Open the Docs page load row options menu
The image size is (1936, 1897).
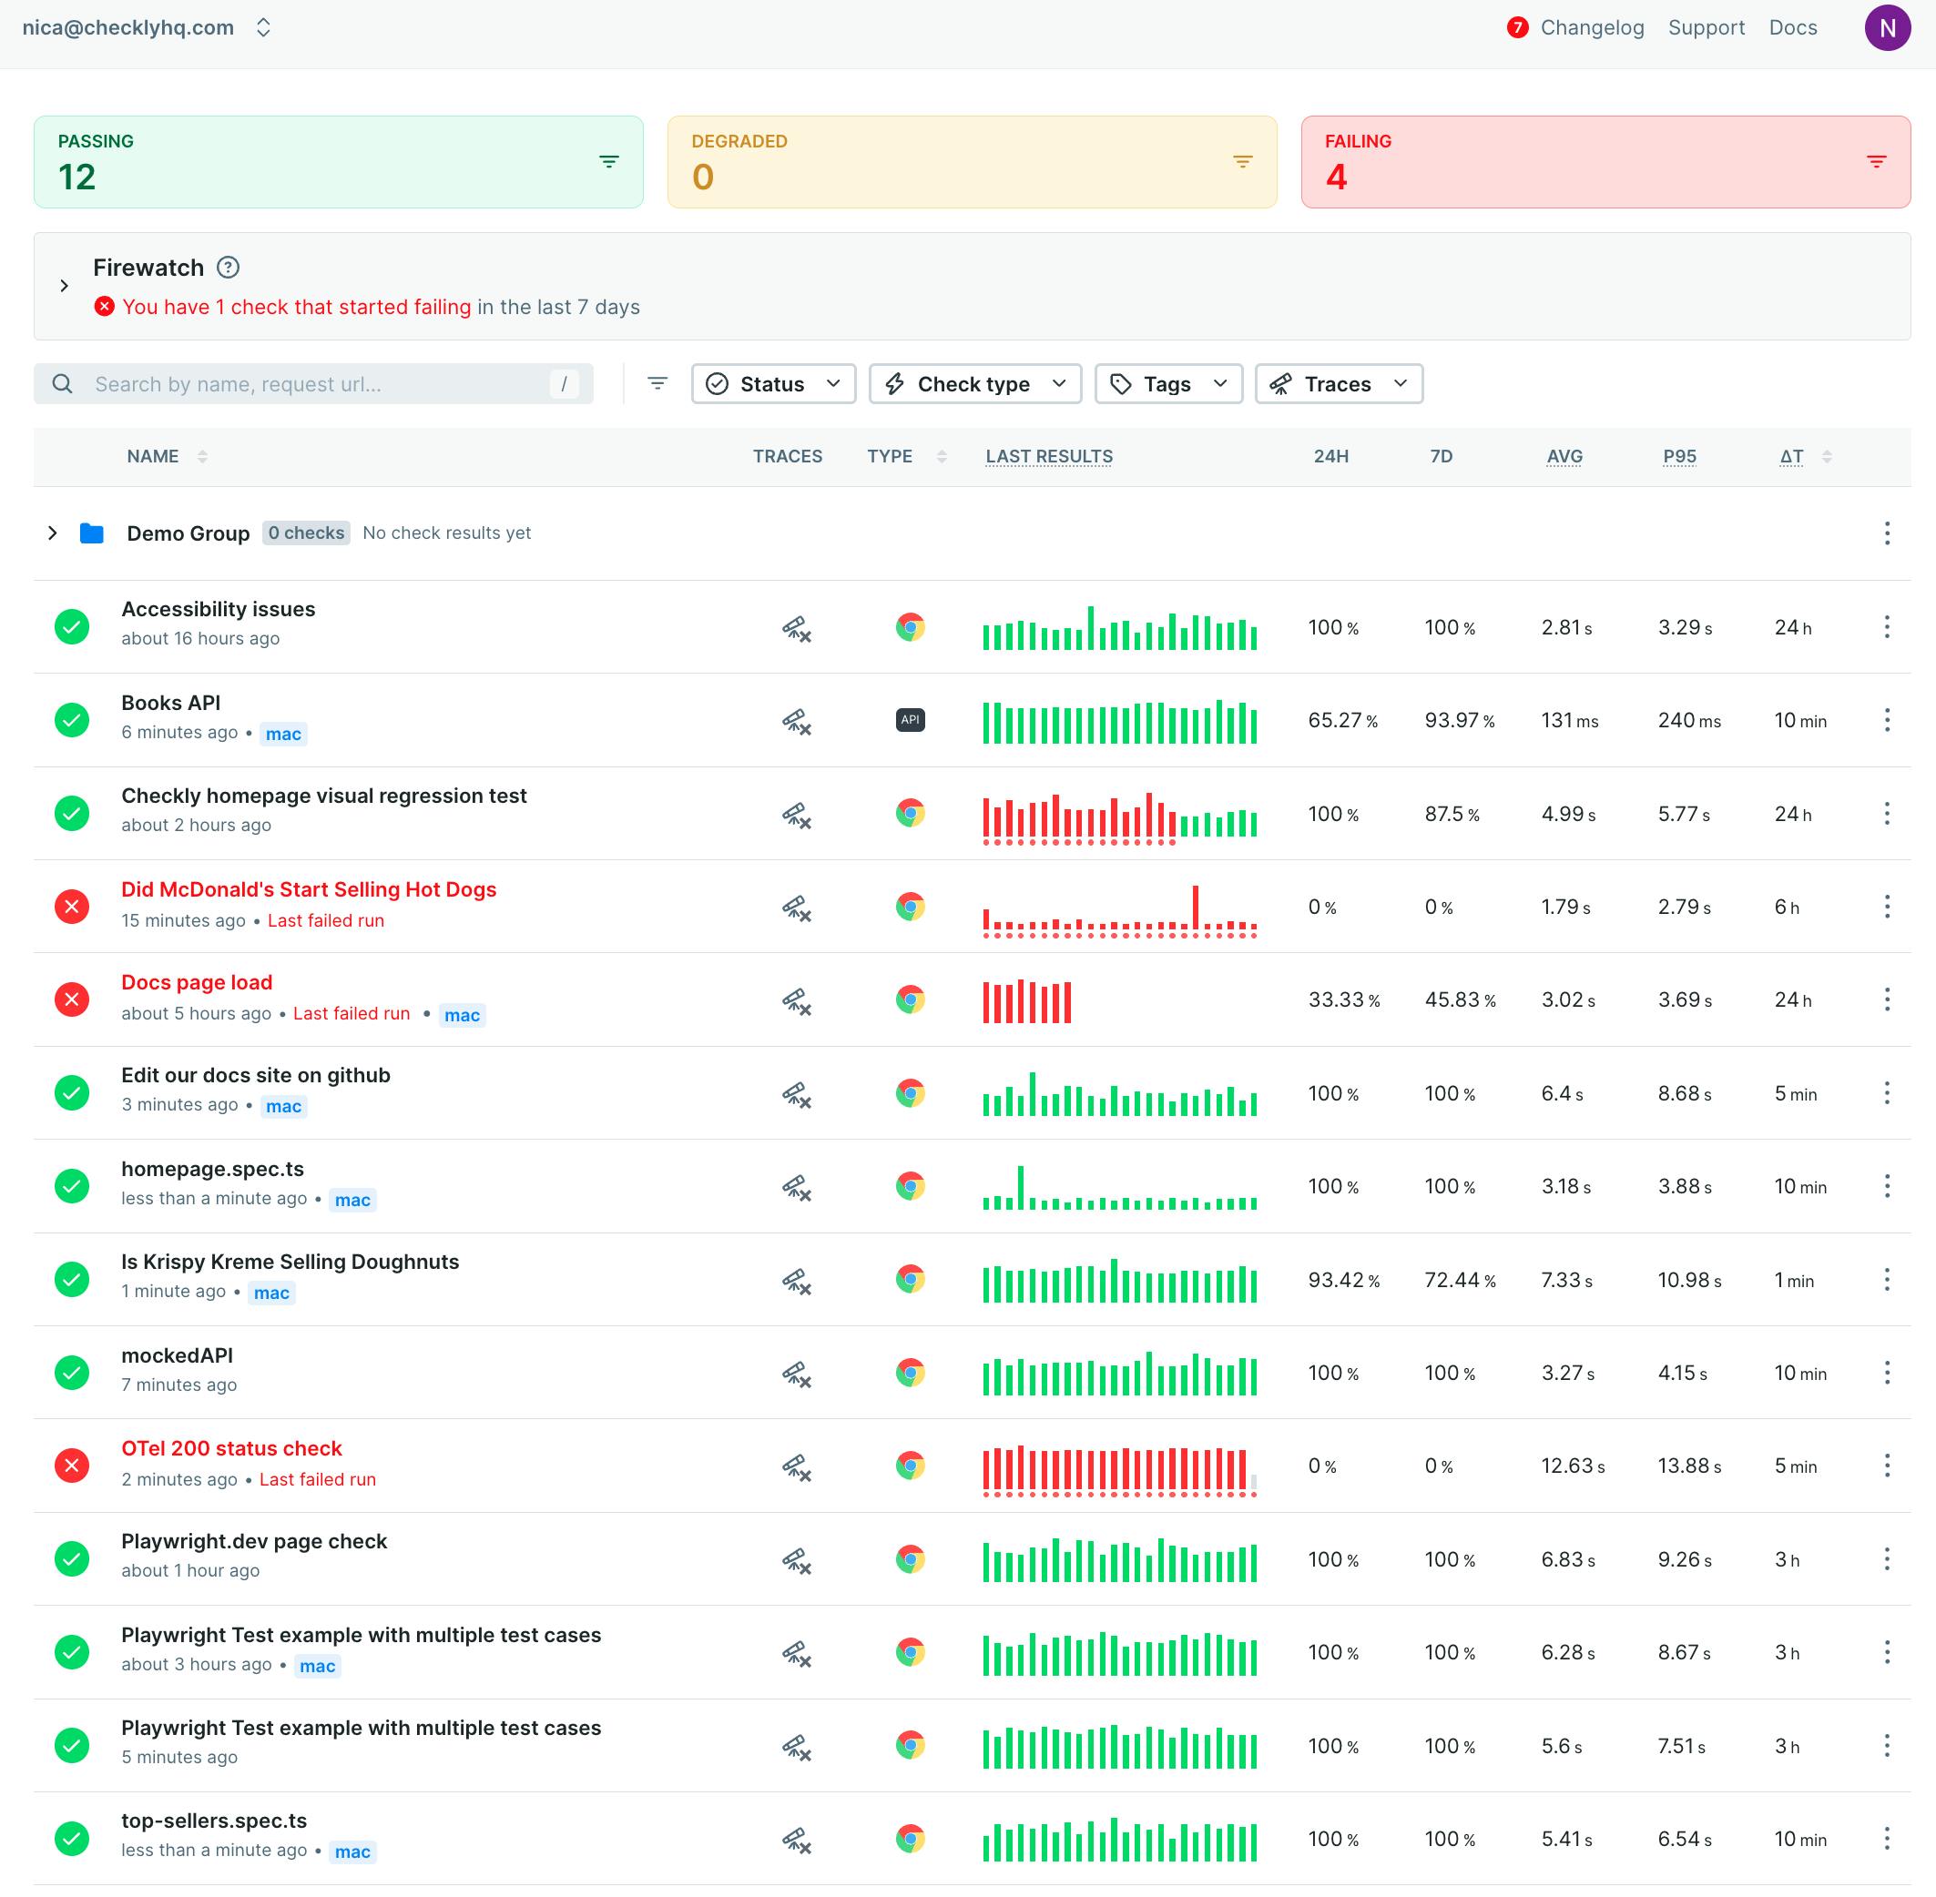coord(1886,999)
